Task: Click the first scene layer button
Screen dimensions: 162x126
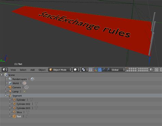Action: (127, 68)
